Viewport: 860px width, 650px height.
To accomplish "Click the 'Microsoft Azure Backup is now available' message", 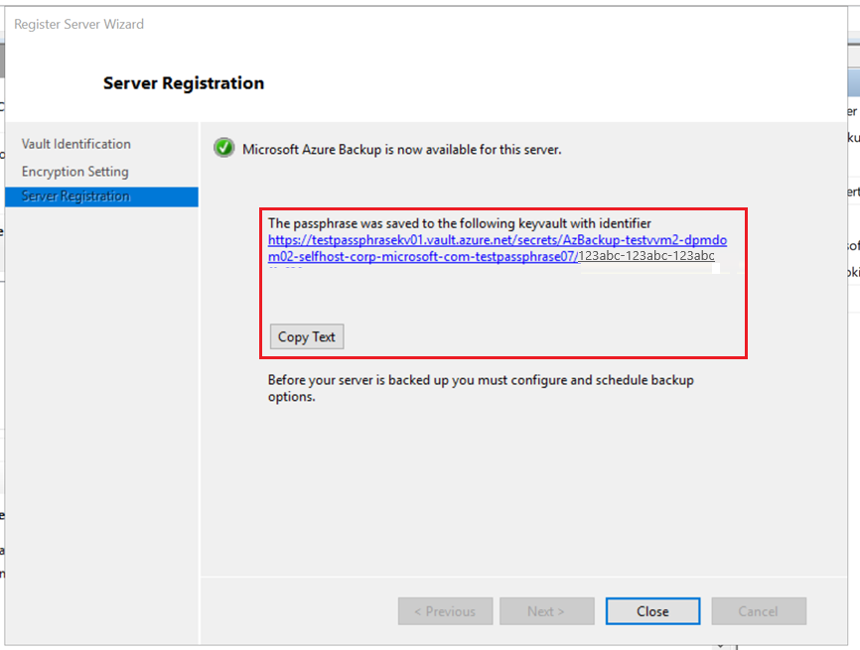I will (402, 150).
